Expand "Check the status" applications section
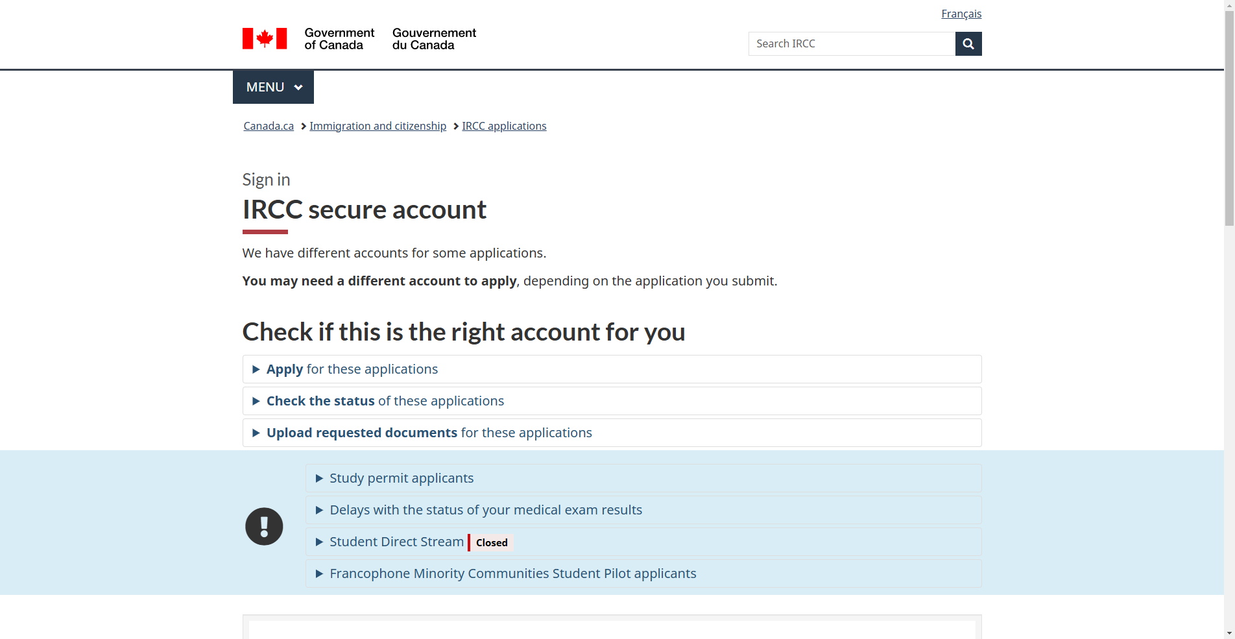This screenshot has width=1235, height=639. coord(385,401)
